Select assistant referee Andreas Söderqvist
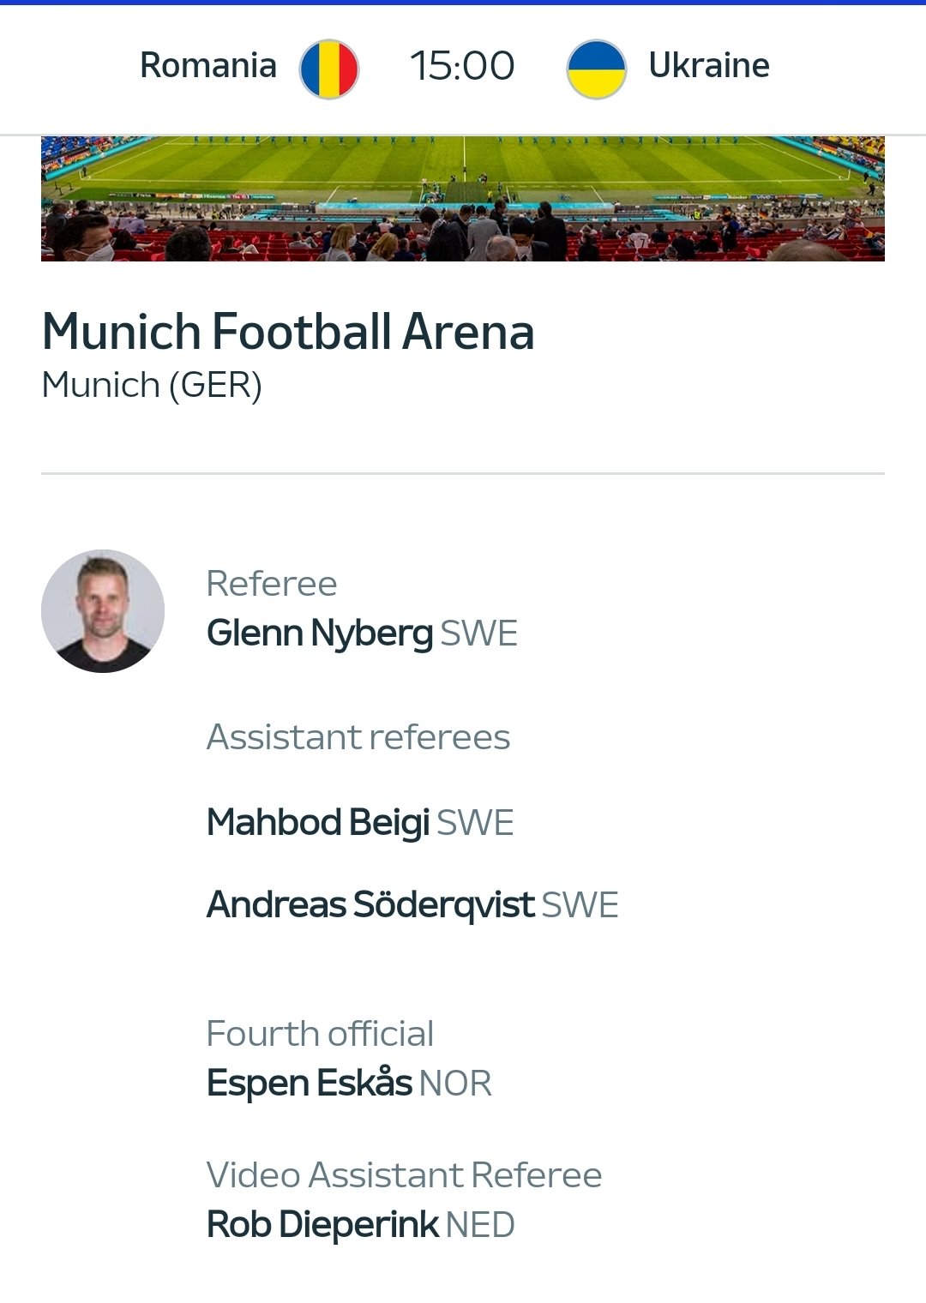Screen dimensions: 926x1303 point(370,905)
